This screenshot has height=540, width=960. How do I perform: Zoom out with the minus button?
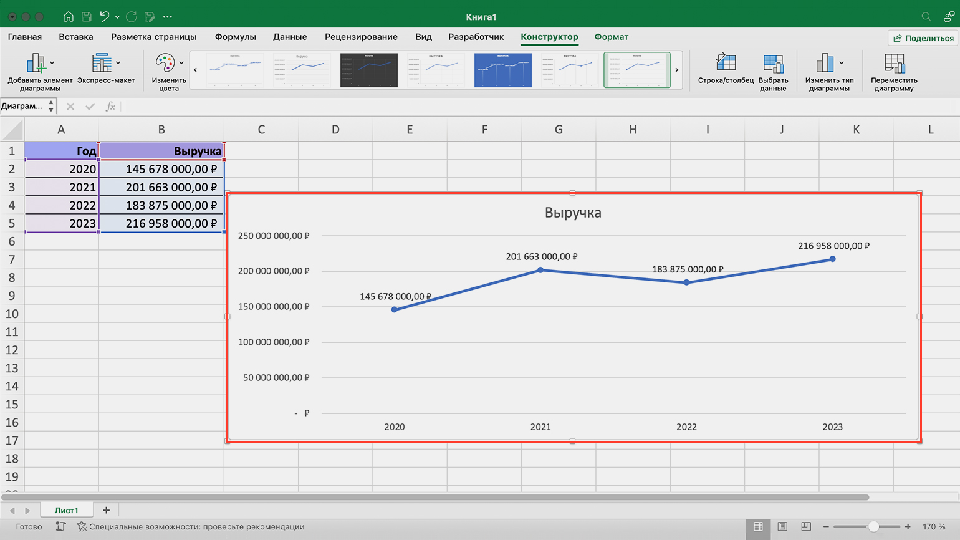[826, 527]
